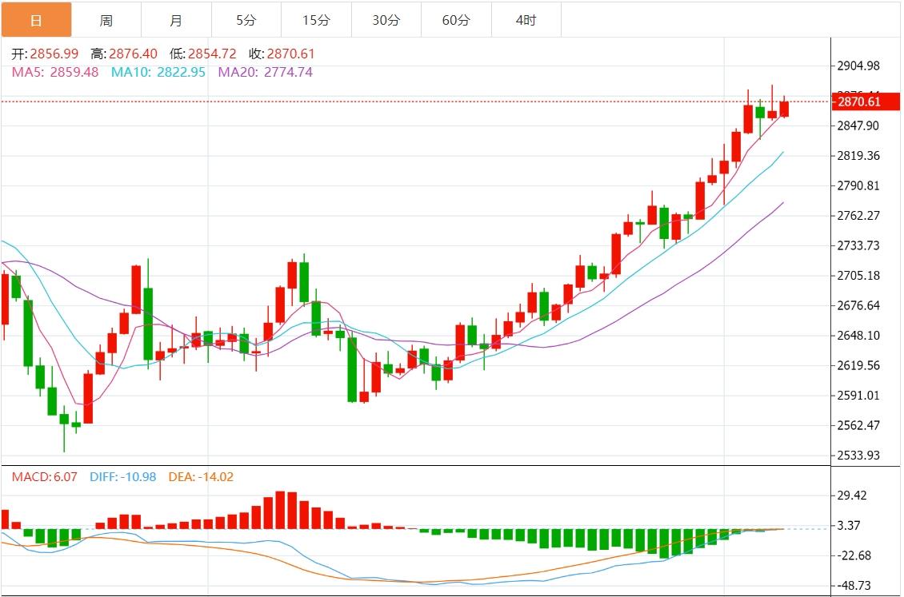Switch to the 5分 interval tab
The width and height of the screenshot is (904, 597).
(246, 20)
